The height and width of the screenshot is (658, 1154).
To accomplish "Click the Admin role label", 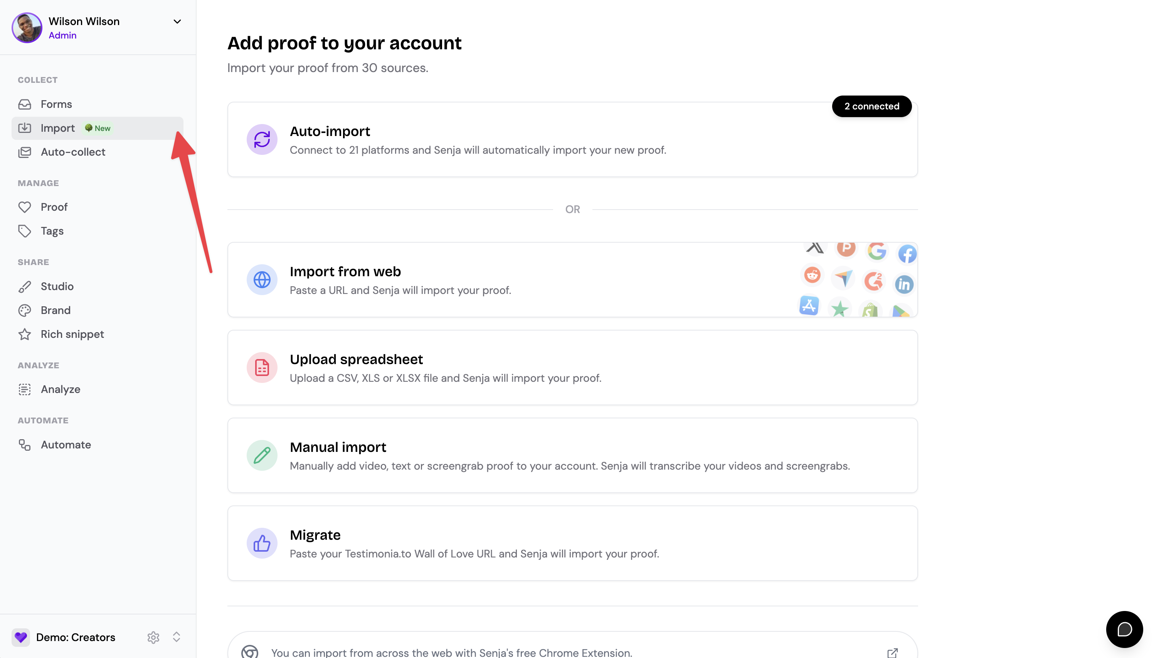I will [62, 35].
